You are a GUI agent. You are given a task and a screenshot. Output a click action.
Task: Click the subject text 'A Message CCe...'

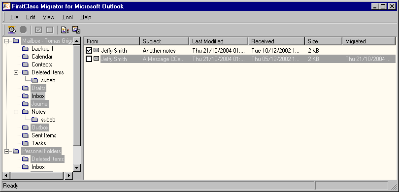coord(164,59)
